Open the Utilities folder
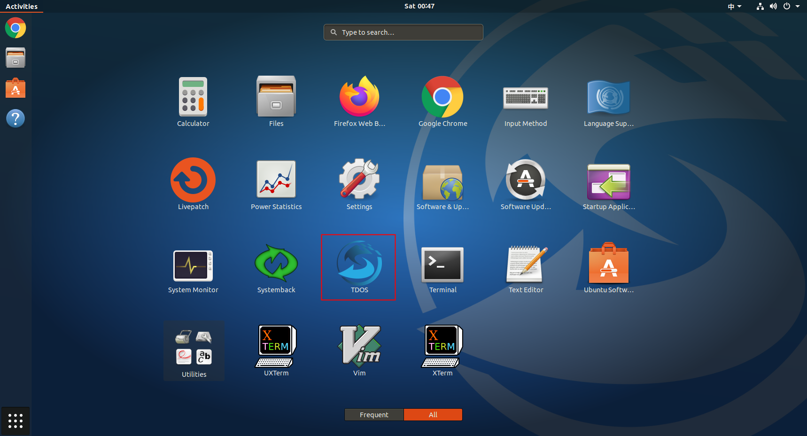Image resolution: width=807 pixels, height=436 pixels. 194,351
